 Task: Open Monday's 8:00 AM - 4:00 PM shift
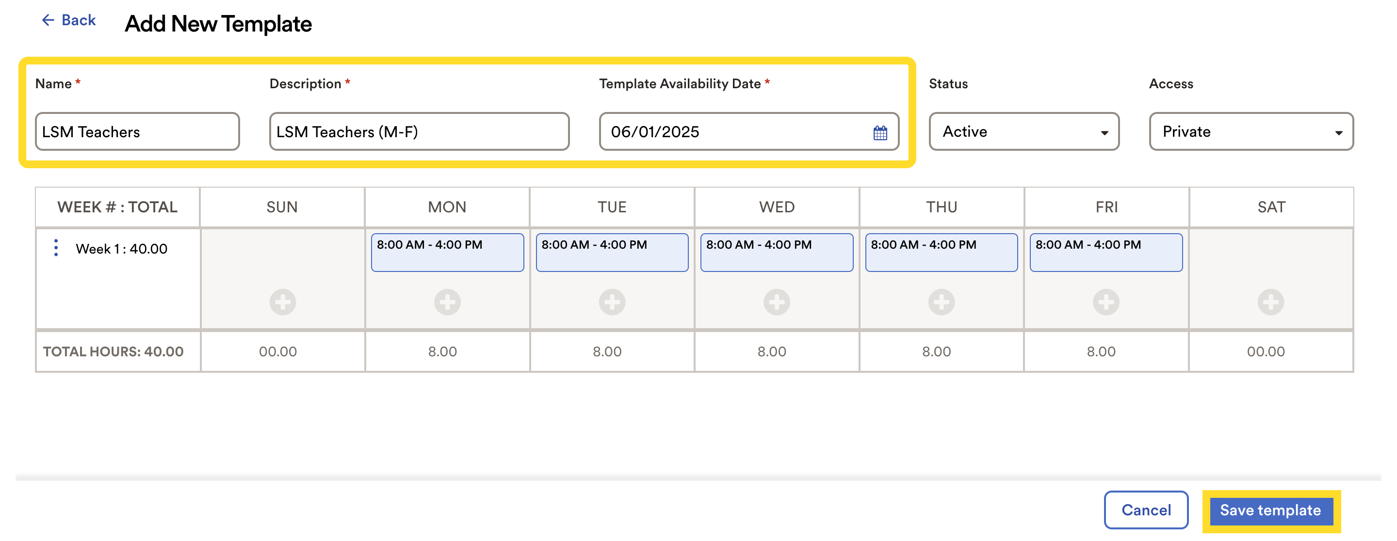tap(447, 253)
